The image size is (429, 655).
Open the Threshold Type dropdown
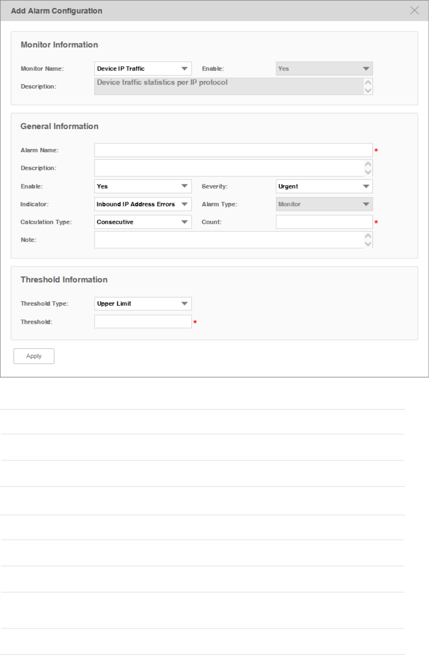tap(143, 304)
